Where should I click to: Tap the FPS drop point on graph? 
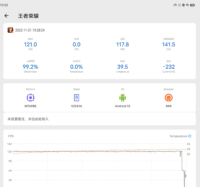click(182, 163)
